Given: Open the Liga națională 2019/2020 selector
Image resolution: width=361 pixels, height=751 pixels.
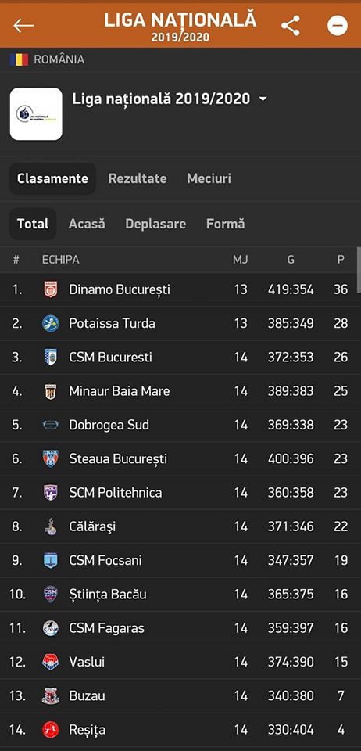Looking at the screenshot, I should click(170, 99).
